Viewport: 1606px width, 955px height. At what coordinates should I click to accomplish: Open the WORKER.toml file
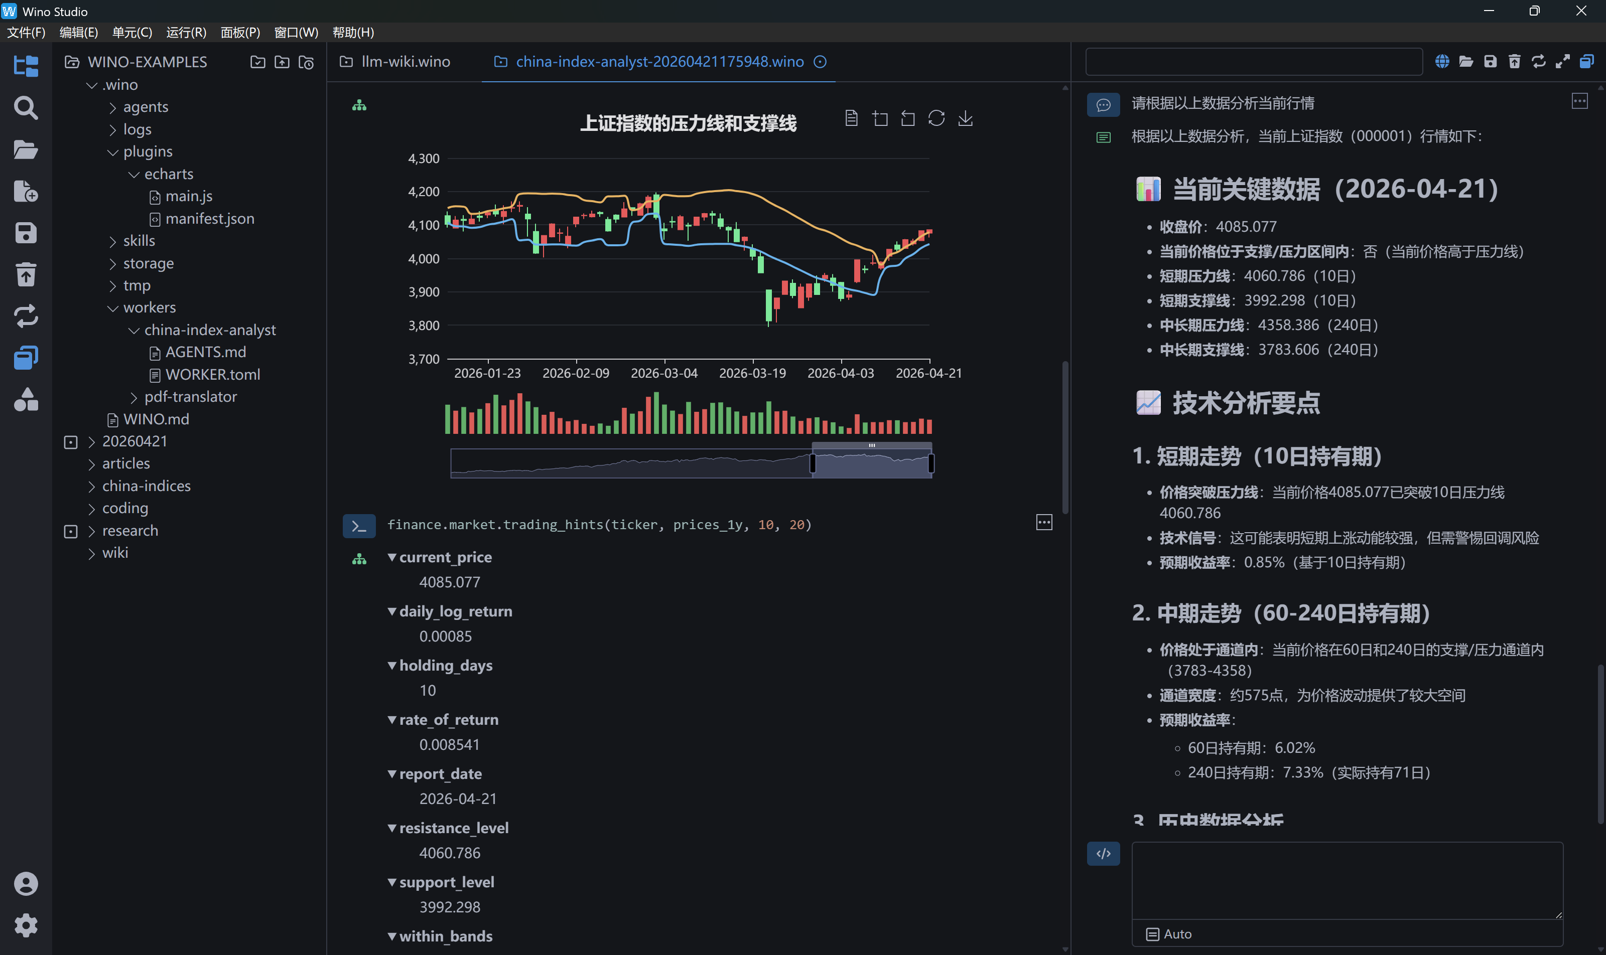[x=212, y=375]
